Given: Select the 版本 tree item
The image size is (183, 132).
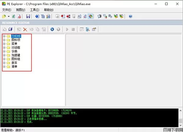Looking at the screenshot, I should pyautogui.click(x=14, y=63).
